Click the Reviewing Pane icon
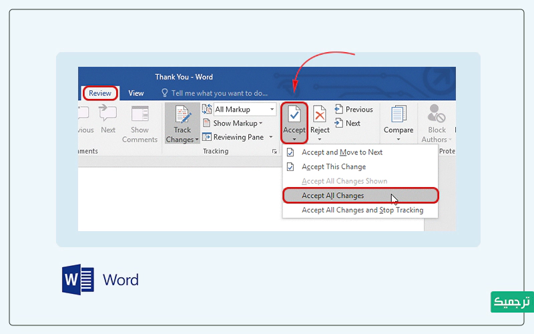The image size is (534, 334). point(207,137)
